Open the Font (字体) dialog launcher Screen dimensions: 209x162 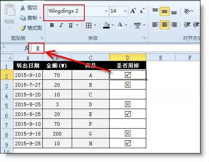click(x=145, y=38)
